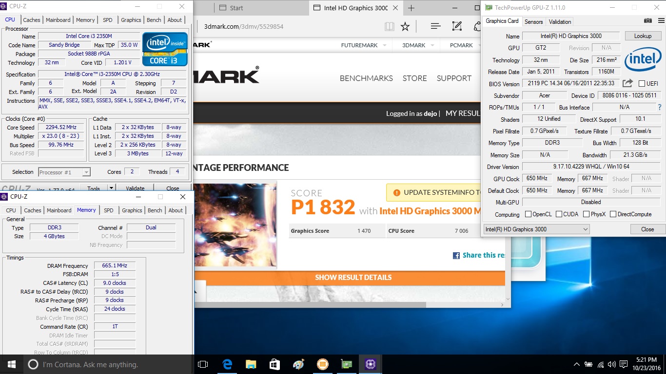Viewport: 666px width, 374px height.
Task: Click the 3DMark Vantage result thumbnail image
Action: pos(235,224)
